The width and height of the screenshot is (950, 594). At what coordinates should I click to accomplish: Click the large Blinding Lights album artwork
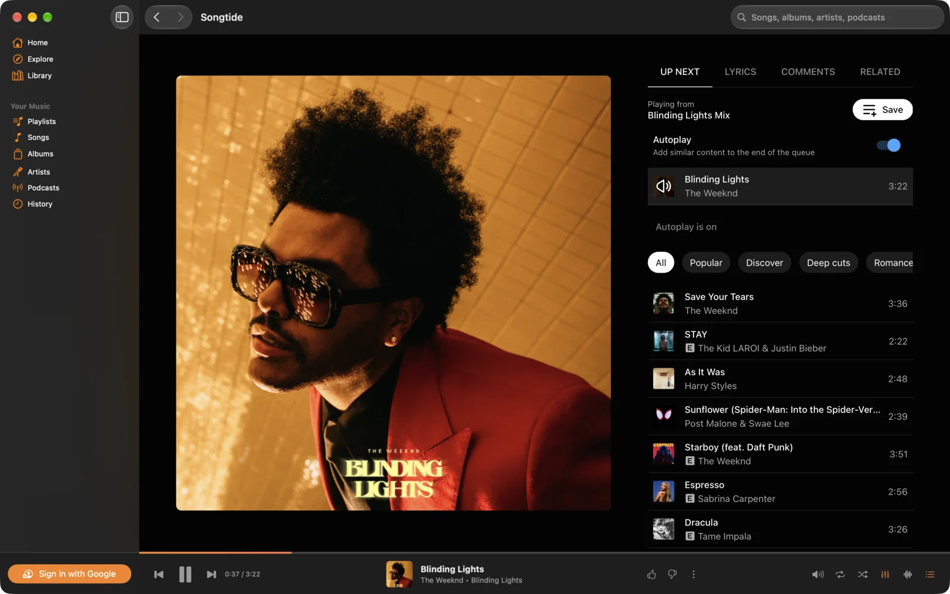tap(393, 293)
